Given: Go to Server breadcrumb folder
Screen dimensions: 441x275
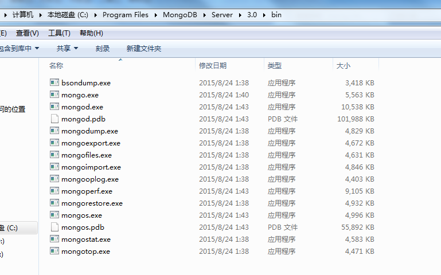Looking at the screenshot, I should (x=222, y=15).
